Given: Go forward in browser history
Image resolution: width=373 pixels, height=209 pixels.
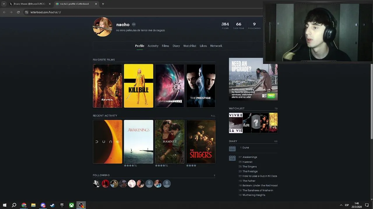Looking at the screenshot, I should [11, 12].
